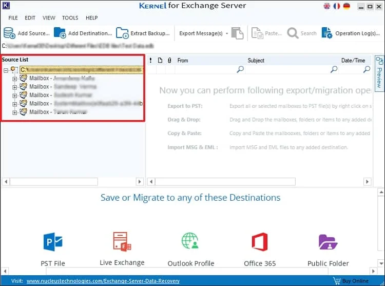Viewport: 385px width, 286px height.
Task: Expand the fourth Mailbox tree node
Action: [x=15, y=104]
